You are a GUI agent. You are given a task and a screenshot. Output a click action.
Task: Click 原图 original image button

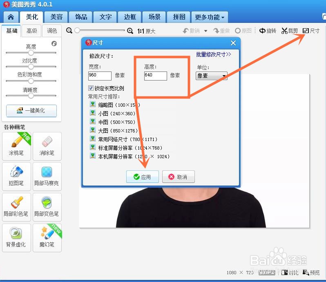click(243, 31)
